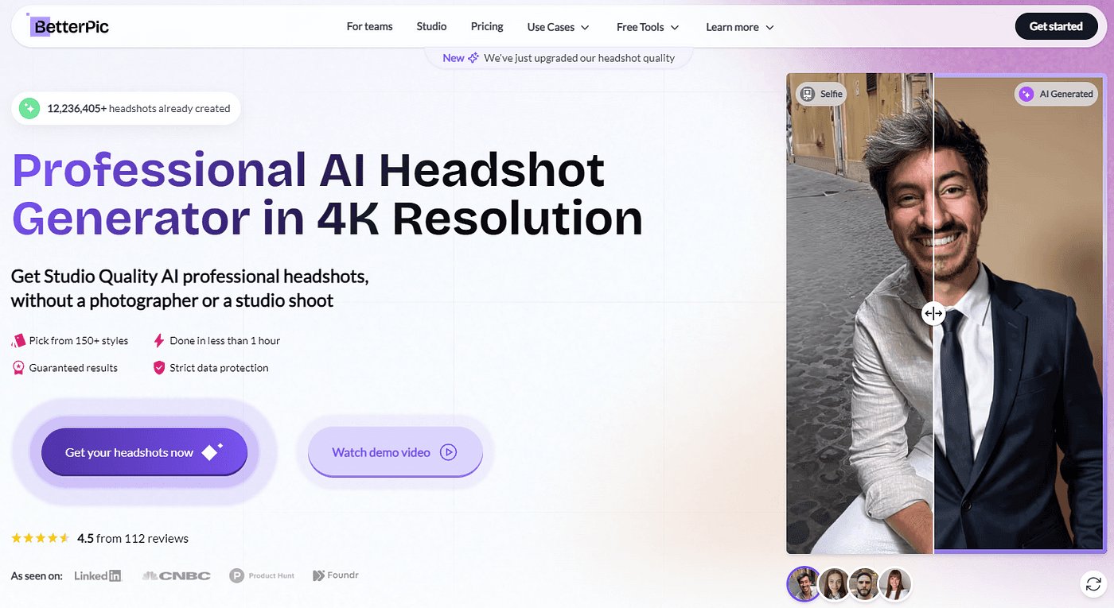Click the AI Generated badge on the photo
The image size is (1114, 608).
click(x=1057, y=94)
